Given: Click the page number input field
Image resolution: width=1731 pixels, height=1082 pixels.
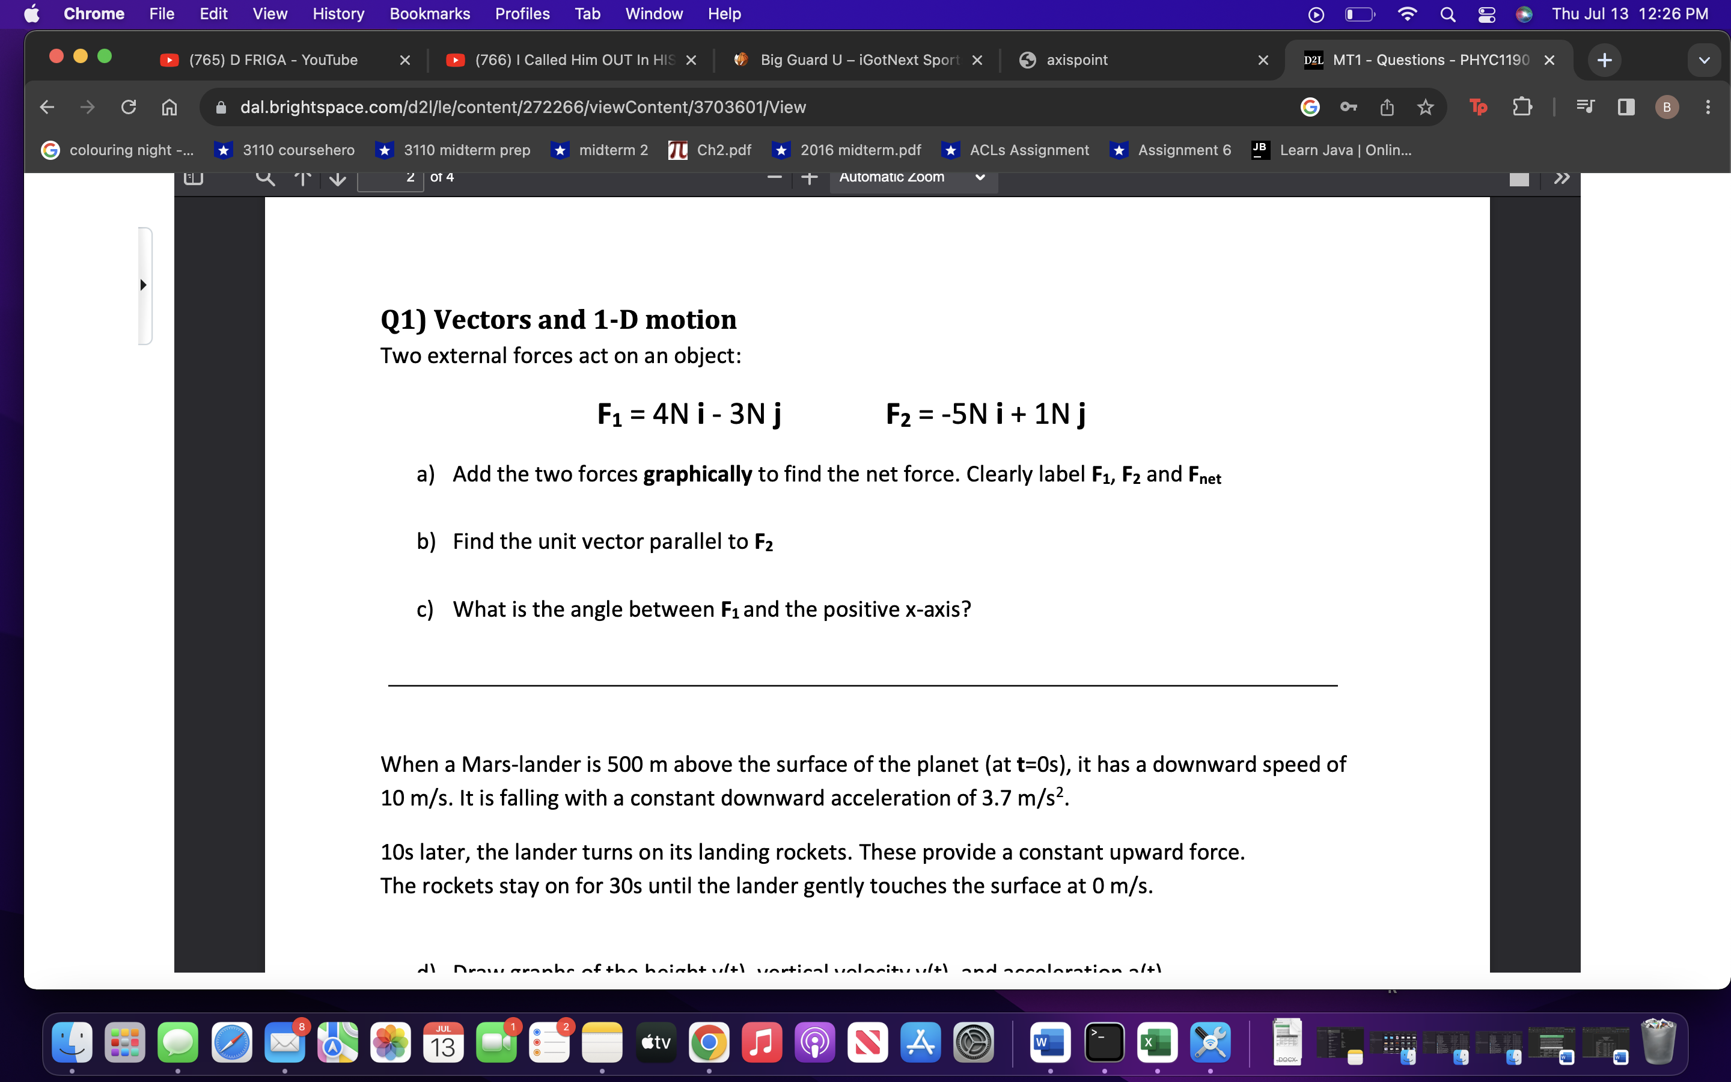Looking at the screenshot, I should pos(390,178).
